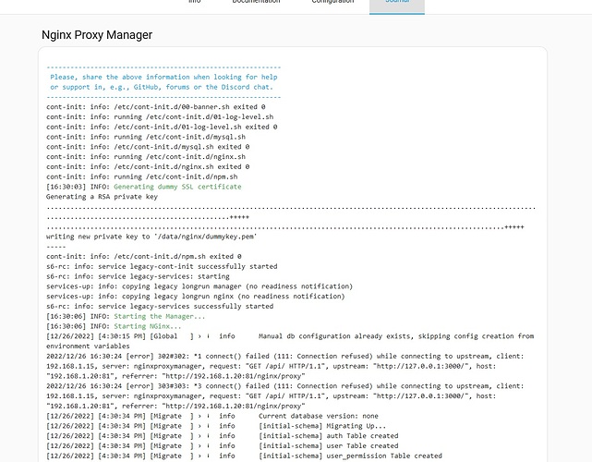Screen dimensions: 592x462
Task: Click the '00-banner.sh exited 0' log line
Action: coord(155,107)
